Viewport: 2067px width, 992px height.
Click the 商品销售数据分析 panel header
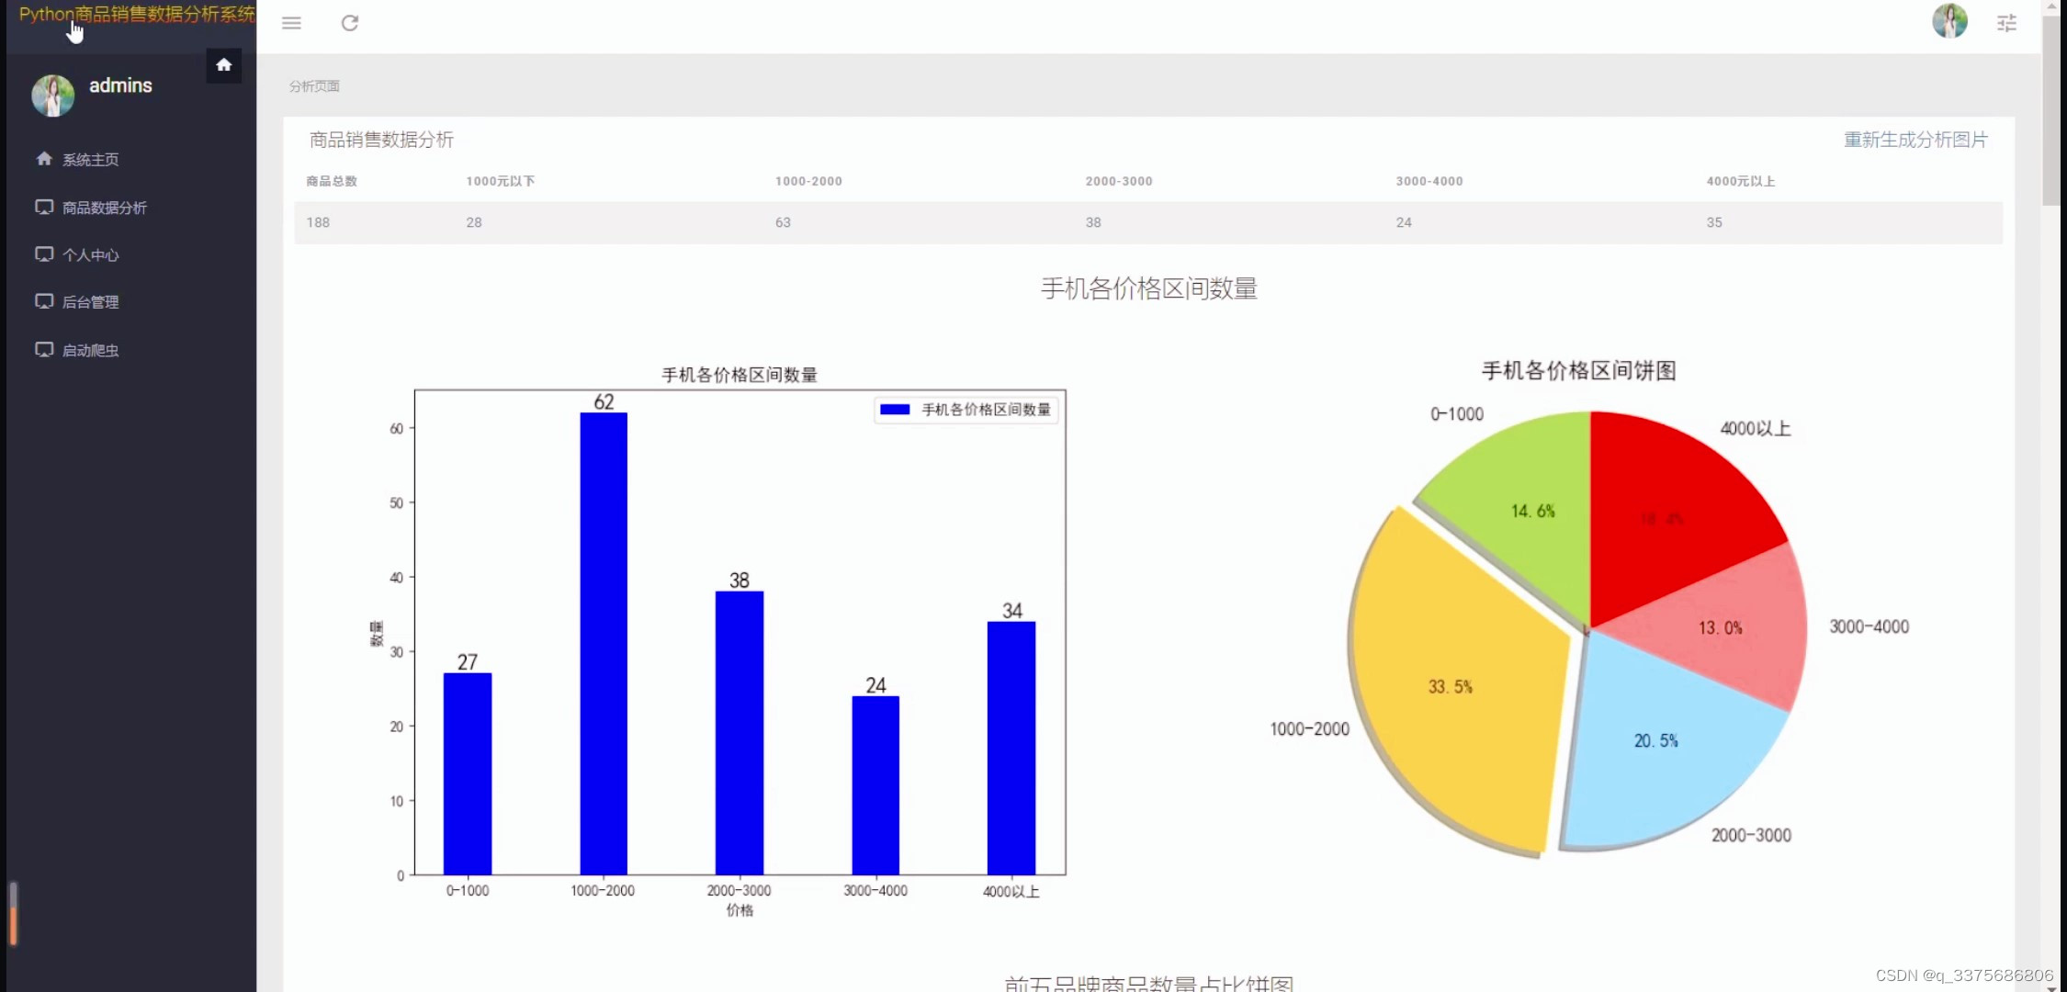click(x=380, y=140)
